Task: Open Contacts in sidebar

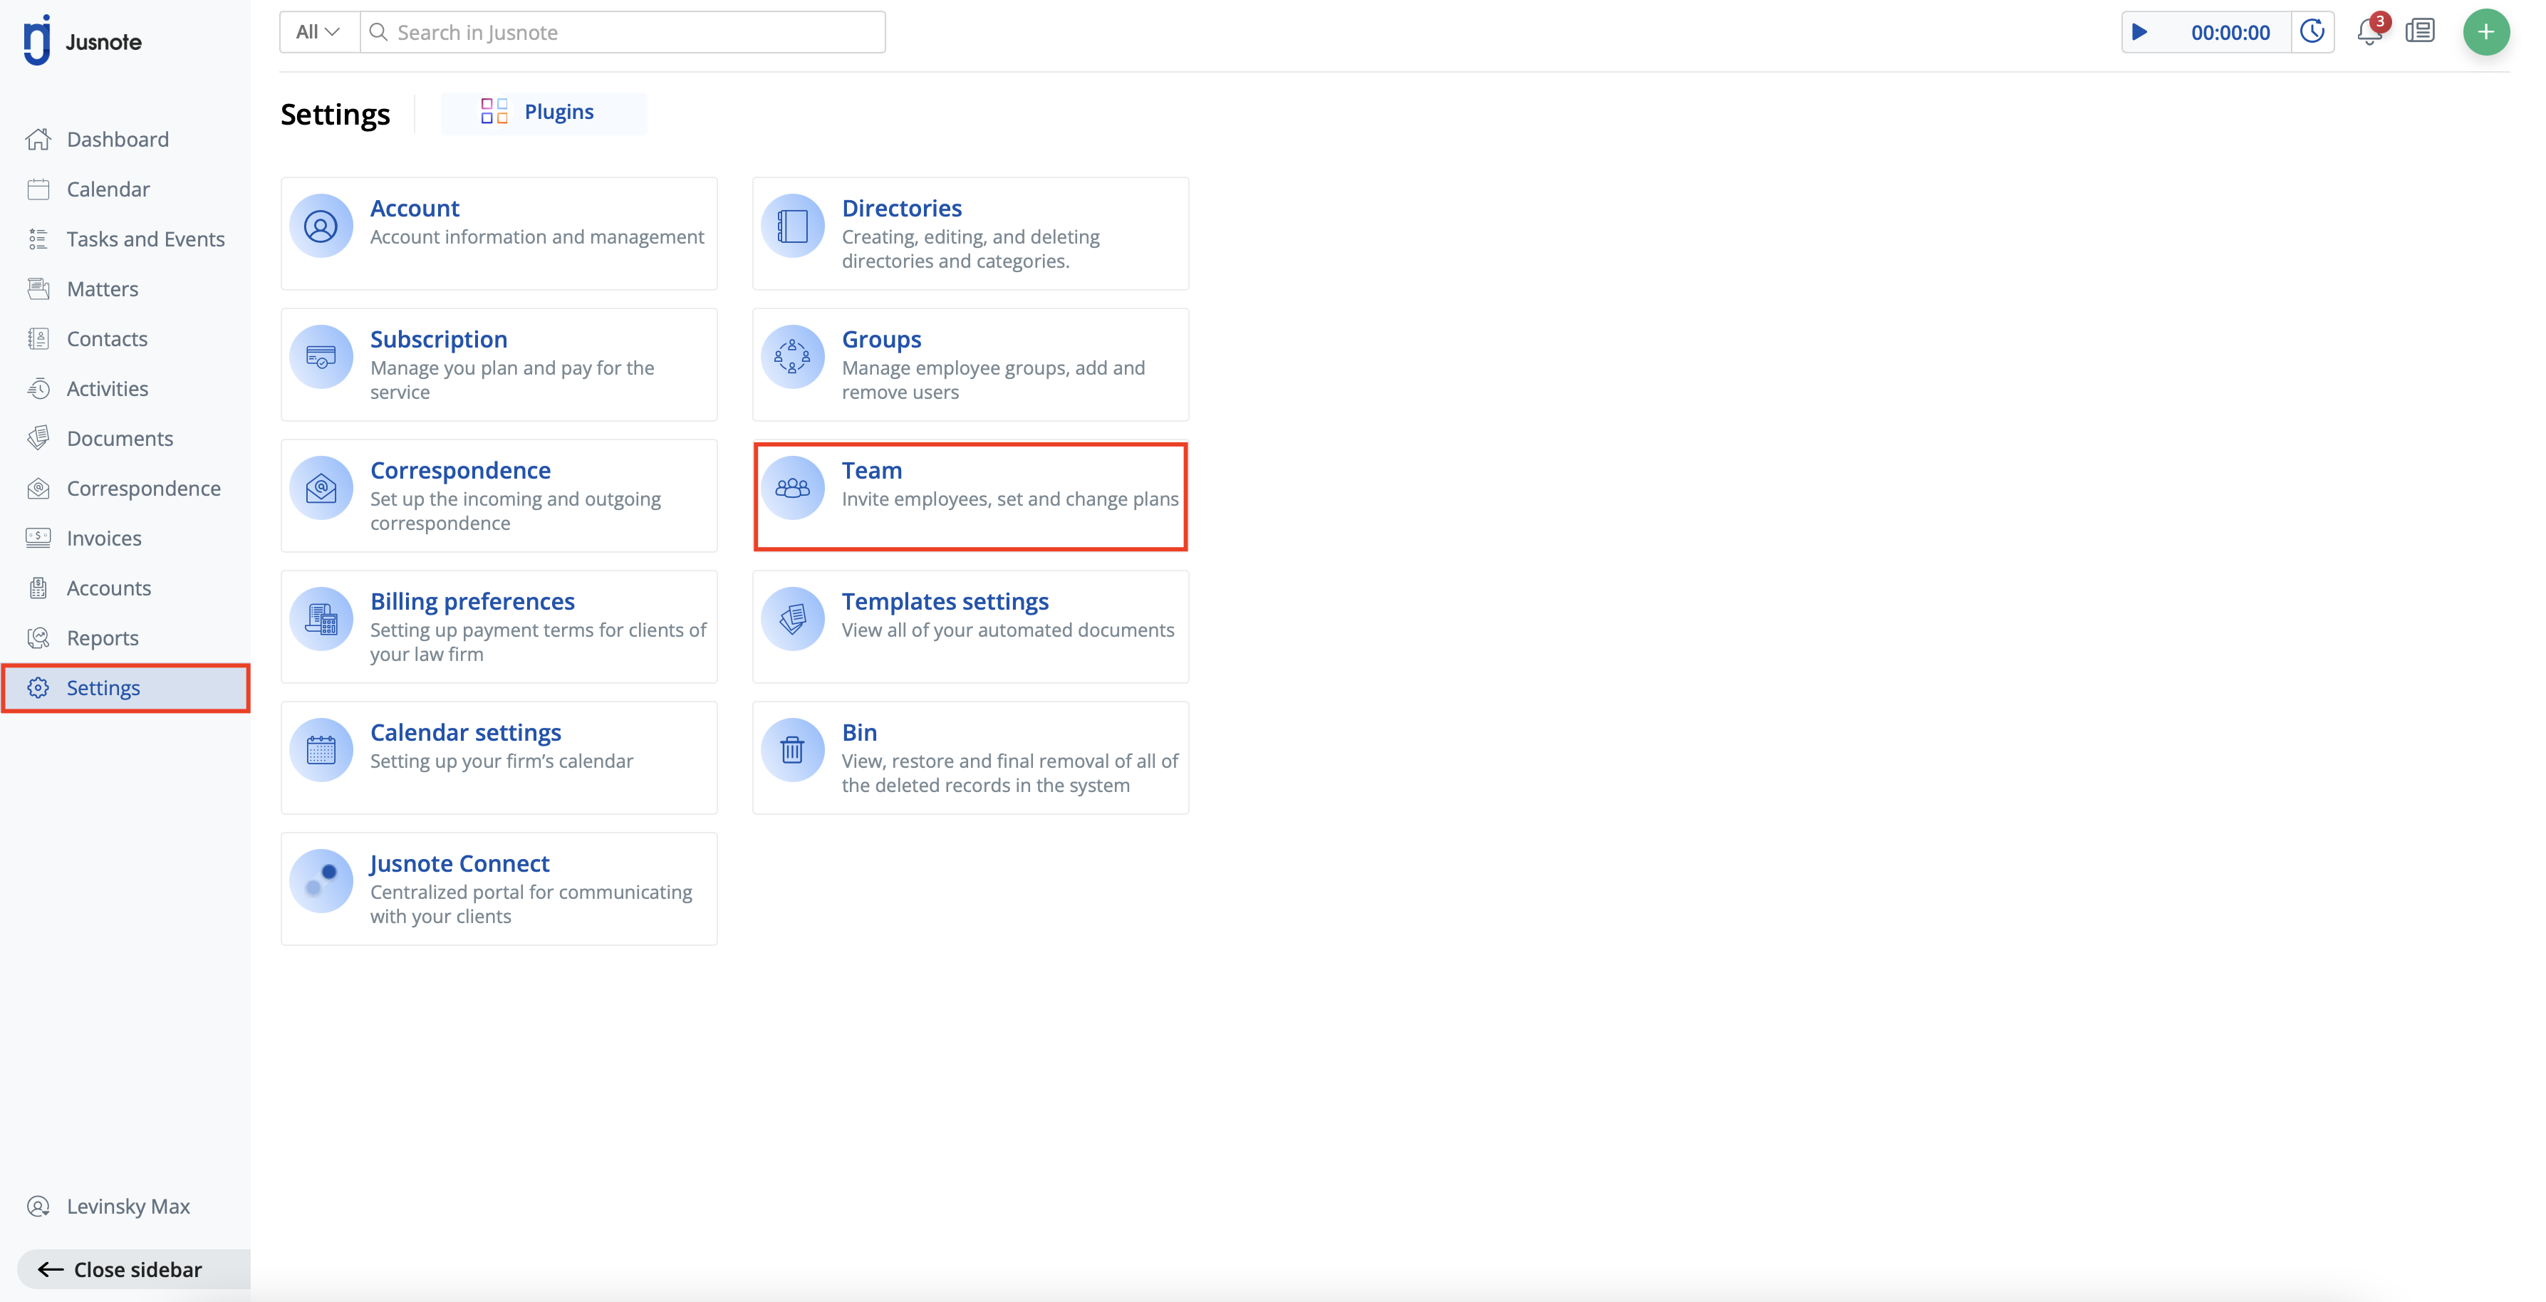Action: coord(107,339)
